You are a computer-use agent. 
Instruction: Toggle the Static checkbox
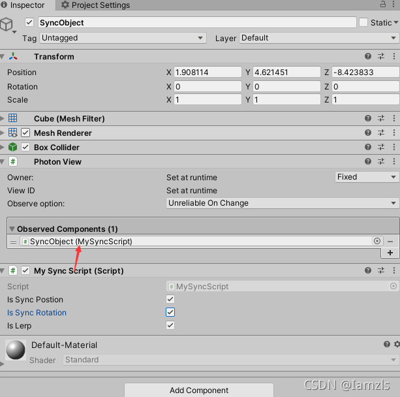[363, 22]
